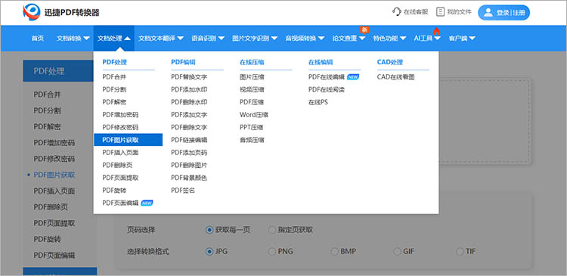Select PDF添加水印 in dropdown menu
This screenshot has height=276, width=567.
(189, 89)
